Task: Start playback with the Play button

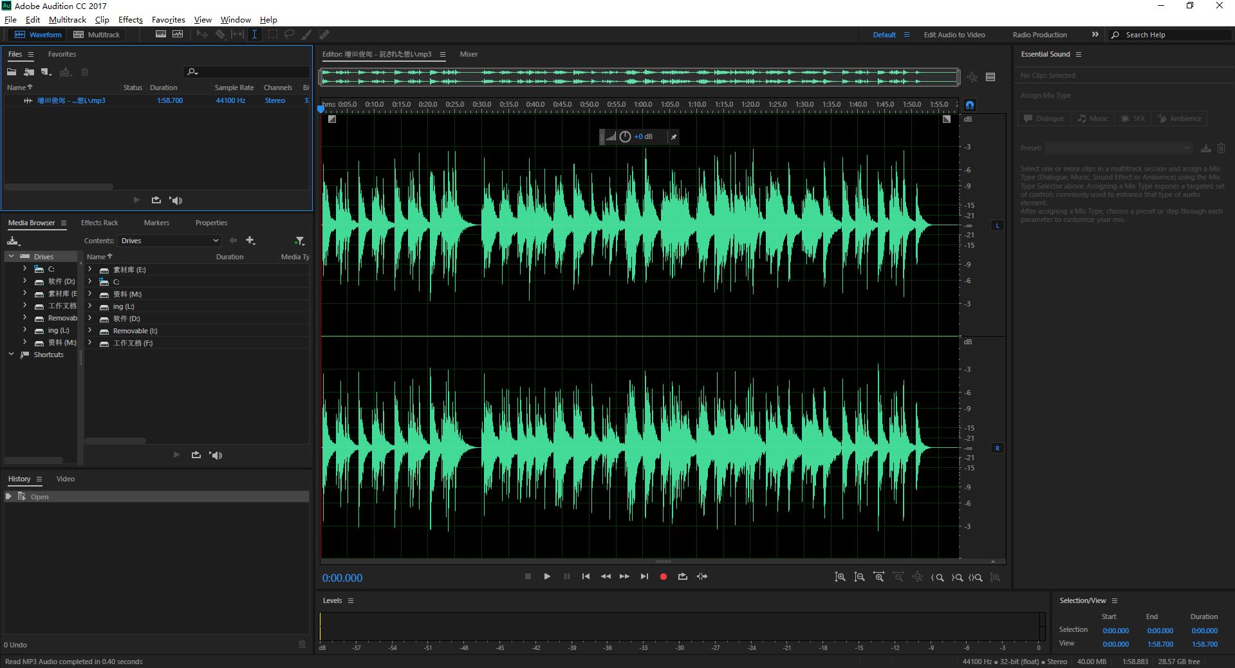Action: click(x=547, y=577)
